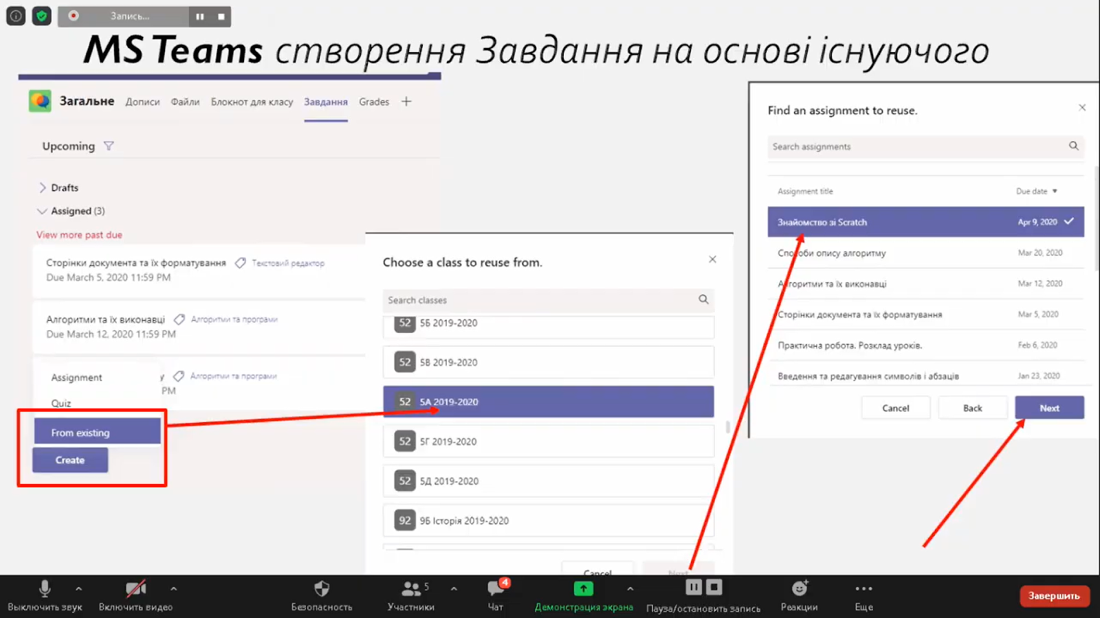Open Еще more options menu

pyautogui.click(x=864, y=596)
